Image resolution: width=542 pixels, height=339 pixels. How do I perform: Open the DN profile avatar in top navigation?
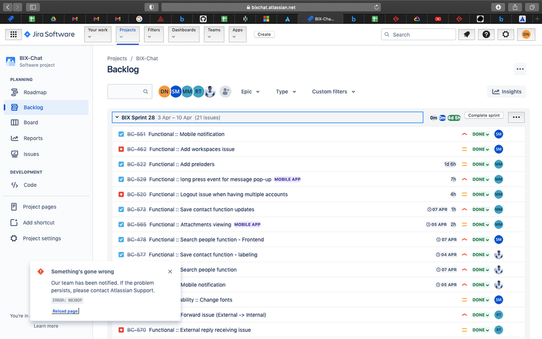[x=526, y=34]
